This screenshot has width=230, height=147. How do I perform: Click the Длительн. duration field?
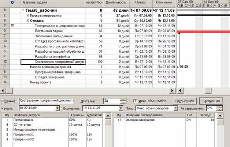111,101
